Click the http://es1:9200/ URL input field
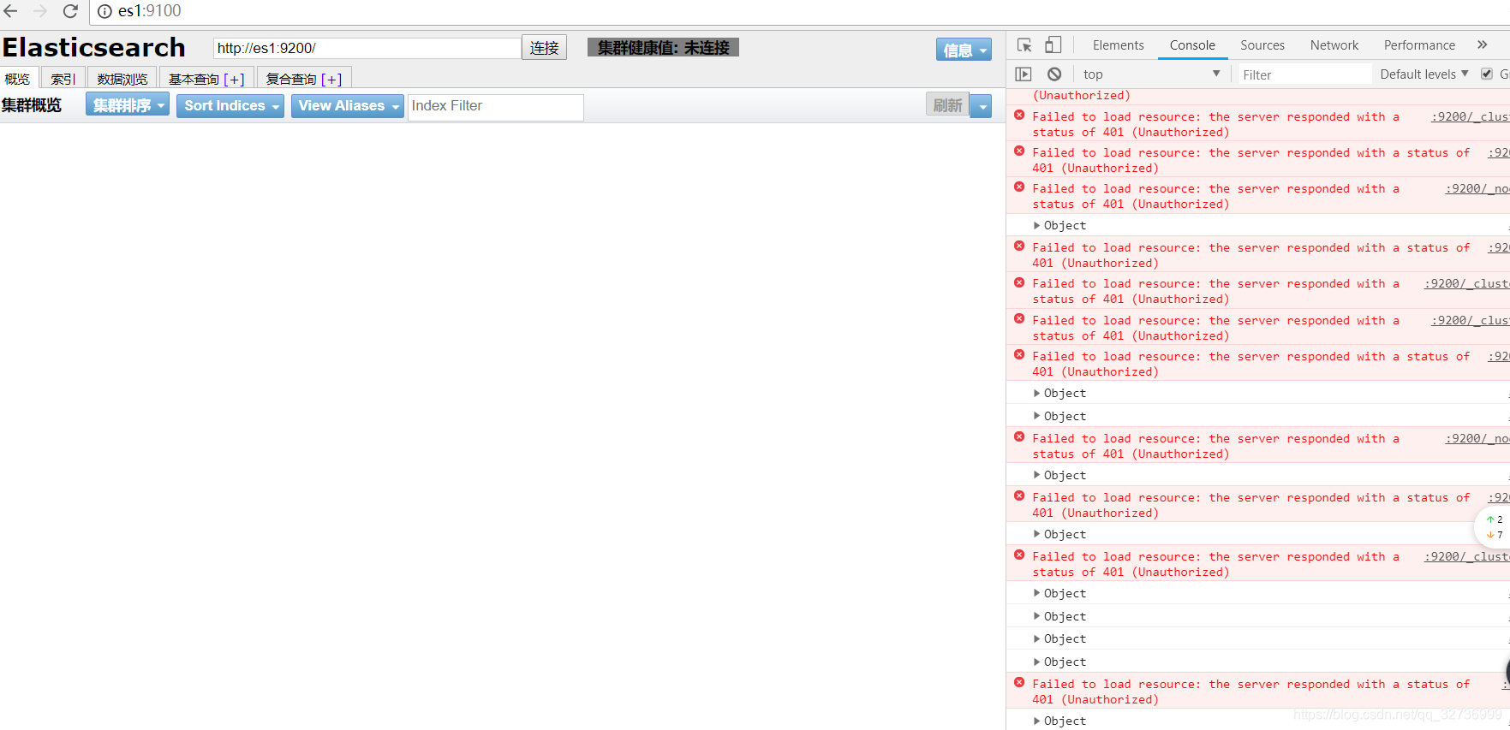Screen dimensions: 1510x730 pos(367,48)
